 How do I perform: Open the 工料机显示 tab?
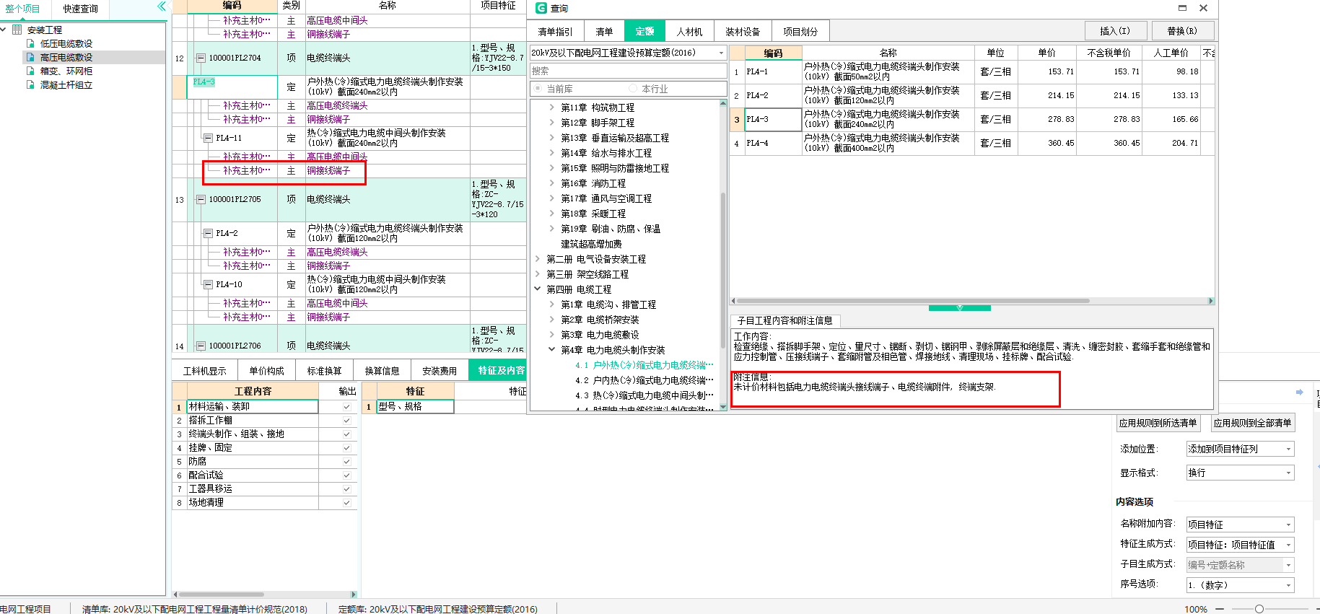(204, 371)
